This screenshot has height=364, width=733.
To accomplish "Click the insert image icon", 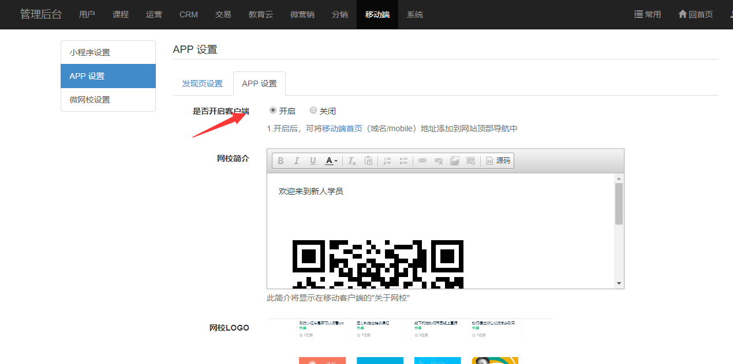I will [455, 161].
